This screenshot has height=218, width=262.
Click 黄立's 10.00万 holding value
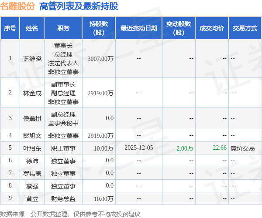(x=103, y=199)
